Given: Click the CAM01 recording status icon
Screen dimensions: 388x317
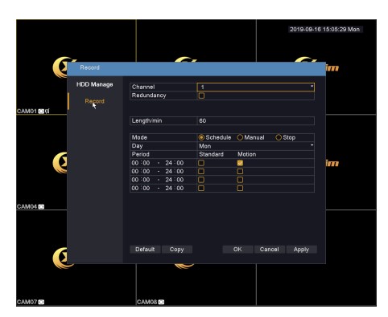Looking at the screenshot, I should point(41,111).
